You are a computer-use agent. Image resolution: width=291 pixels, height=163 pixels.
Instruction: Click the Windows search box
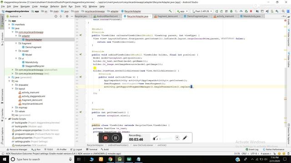pos(42,159)
